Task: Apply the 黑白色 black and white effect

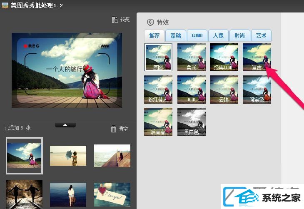Action: (x=192, y=122)
